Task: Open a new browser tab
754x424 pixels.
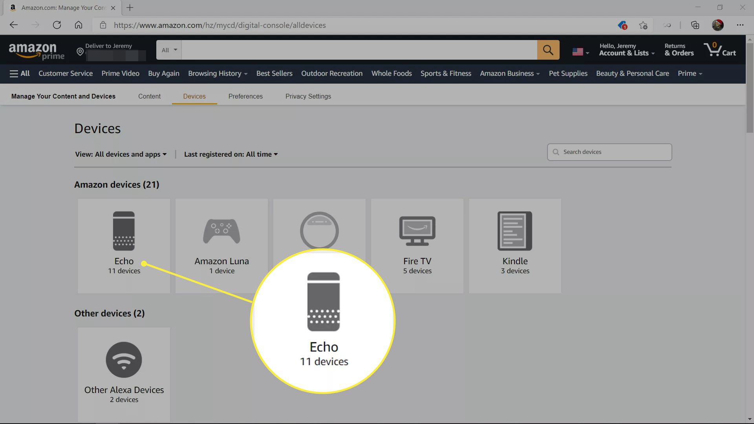Action: point(130,7)
